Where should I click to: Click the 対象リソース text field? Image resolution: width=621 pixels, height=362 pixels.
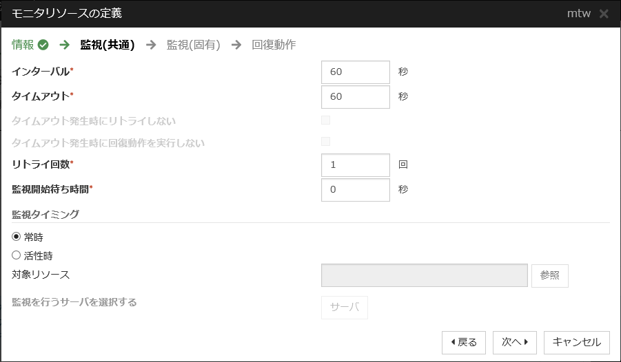pos(425,275)
